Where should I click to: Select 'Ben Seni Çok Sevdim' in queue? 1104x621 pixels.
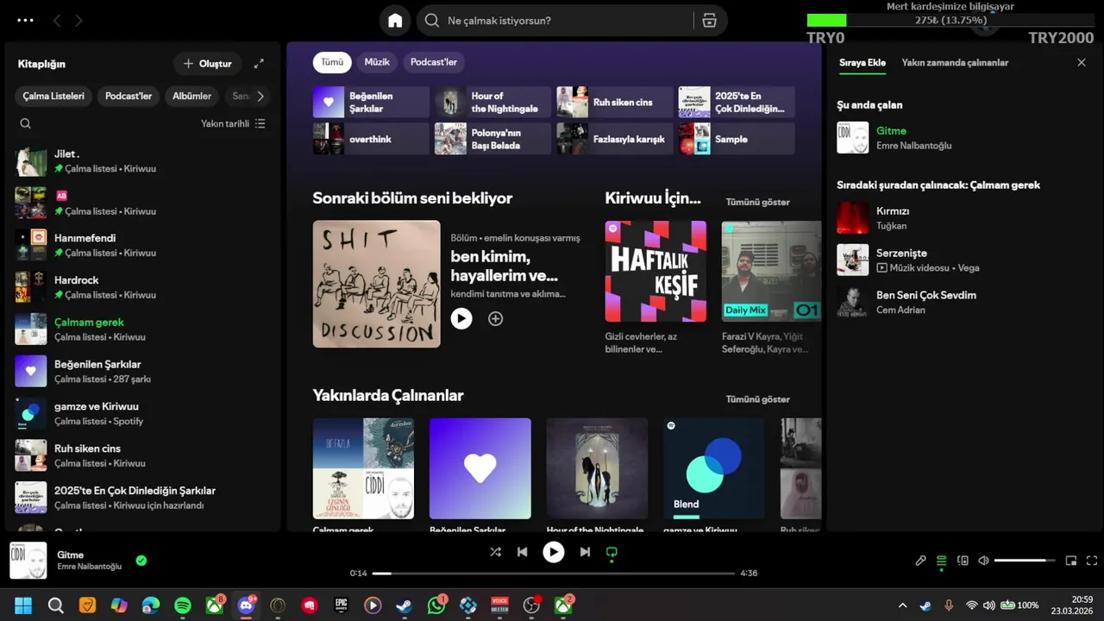click(962, 302)
